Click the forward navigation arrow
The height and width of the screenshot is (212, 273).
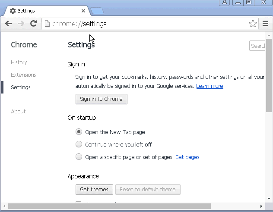pyautogui.click(x=21, y=23)
